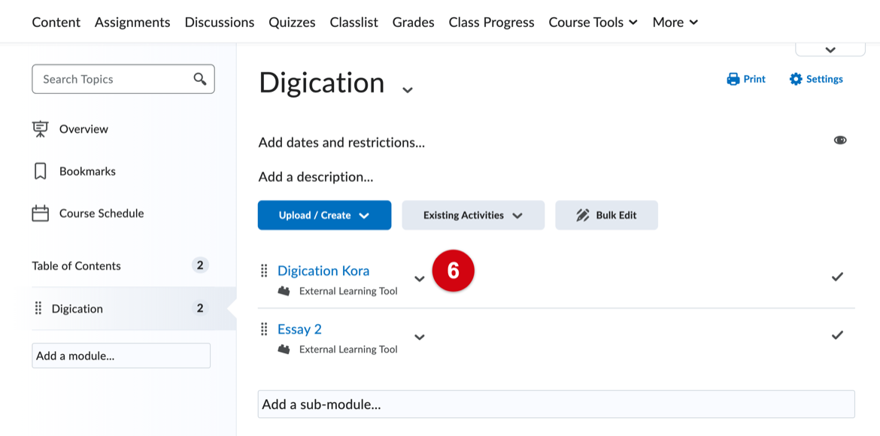Click the completion checkmark for Digication Kora

click(837, 277)
